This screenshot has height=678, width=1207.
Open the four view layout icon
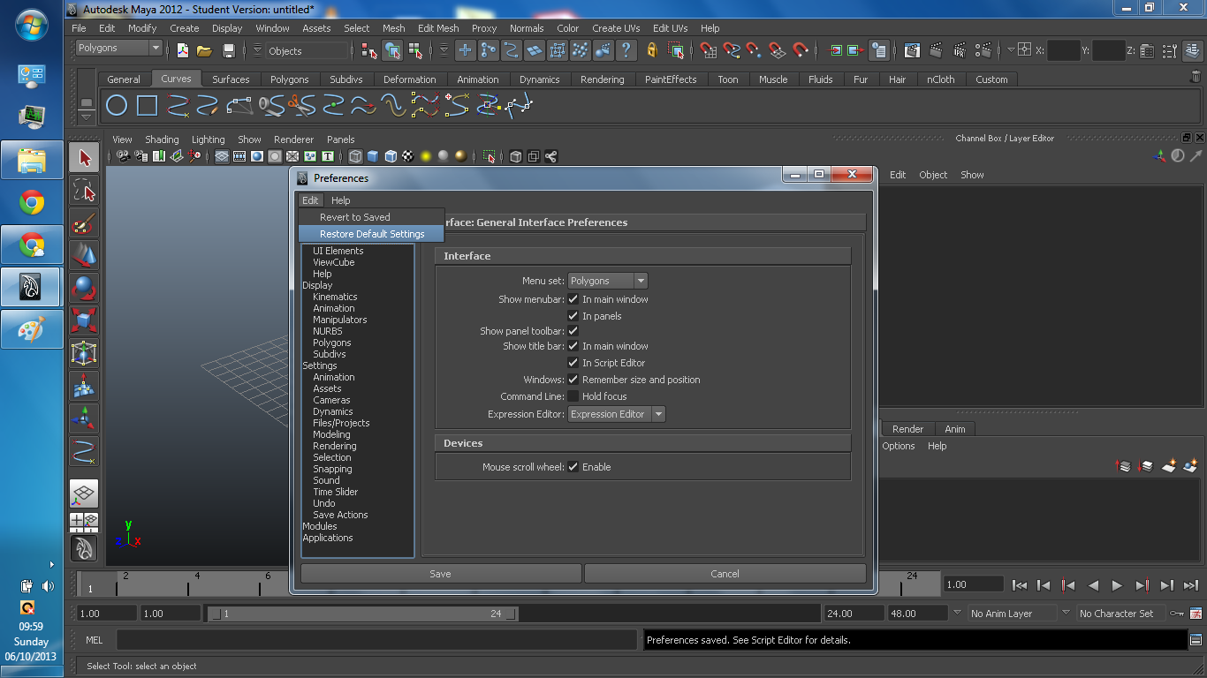coord(84,521)
